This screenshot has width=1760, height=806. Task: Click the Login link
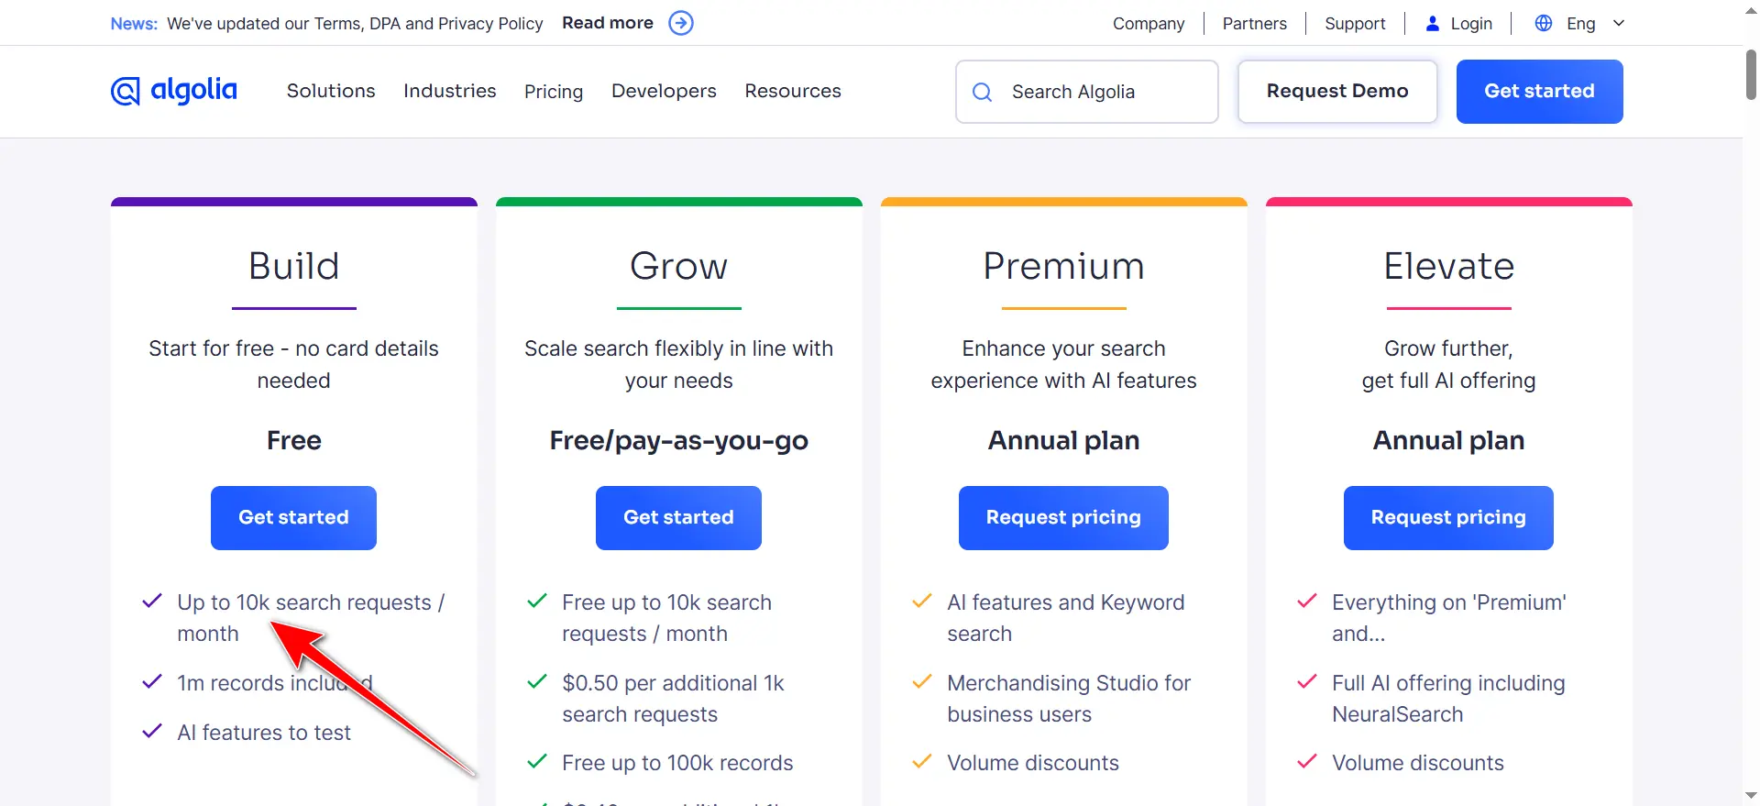point(1469,23)
